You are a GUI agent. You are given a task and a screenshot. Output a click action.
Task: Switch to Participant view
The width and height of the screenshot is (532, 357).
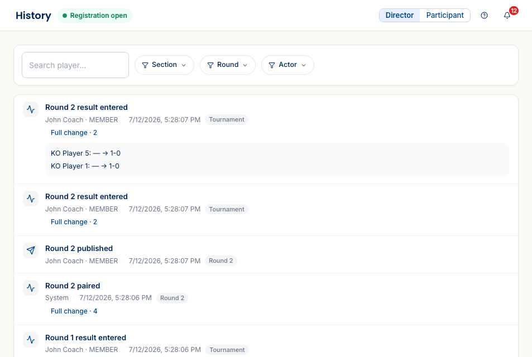coord(445,15)
